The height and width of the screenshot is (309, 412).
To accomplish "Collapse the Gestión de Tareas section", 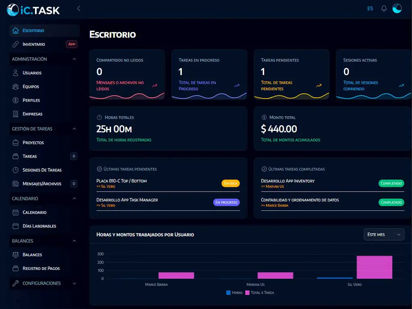I will pyautogui.click(x=74, y=129).
